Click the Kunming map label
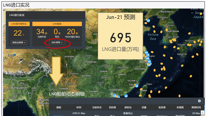This screenshot has width=206, height=116. pos(70,84)
